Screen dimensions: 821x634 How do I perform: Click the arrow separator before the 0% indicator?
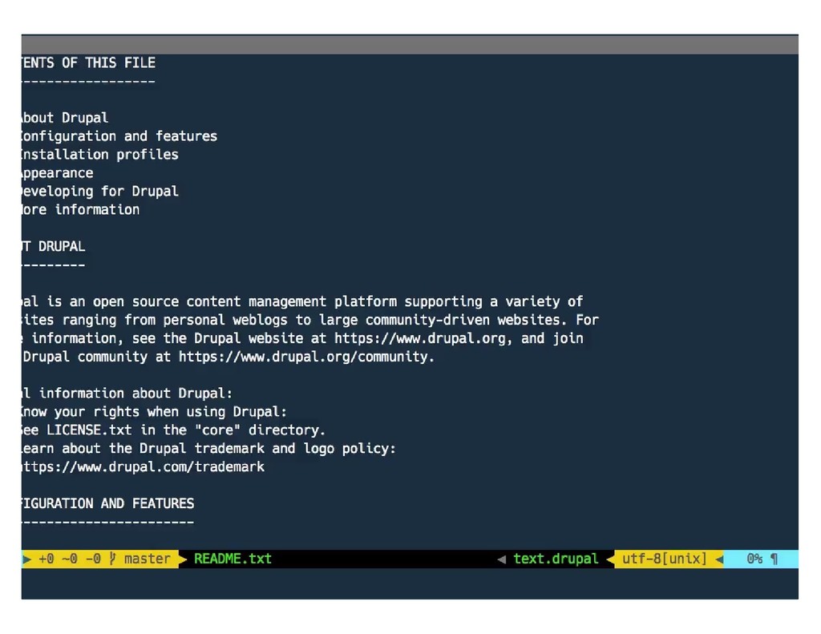(719, 559)
